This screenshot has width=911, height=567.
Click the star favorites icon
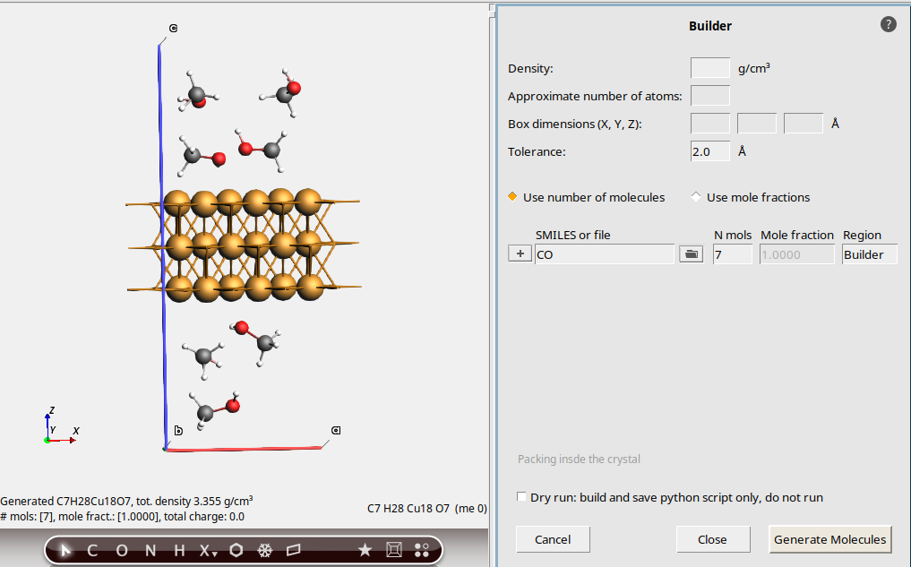click(x=365, y=550)
